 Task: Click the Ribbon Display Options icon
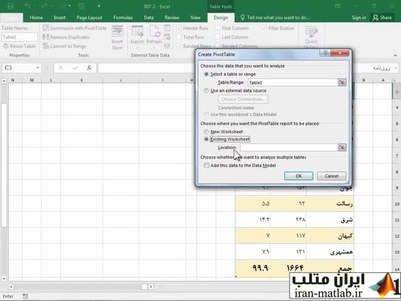coord(338,6)
